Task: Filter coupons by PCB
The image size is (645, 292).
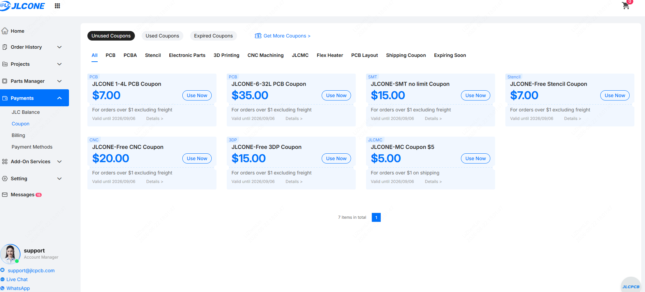Action: (x=111, y=55)
